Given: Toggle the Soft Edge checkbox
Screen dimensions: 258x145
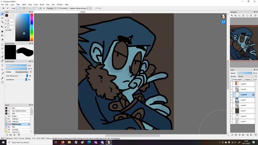Looking at the screenshot, I should [94, 8].
